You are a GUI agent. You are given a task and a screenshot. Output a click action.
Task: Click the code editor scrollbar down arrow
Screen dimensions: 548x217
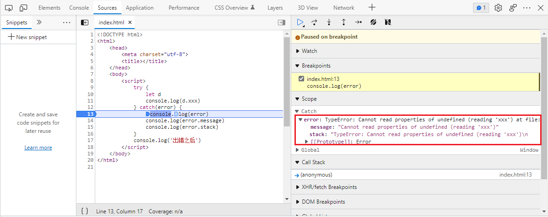pos(287,199)
